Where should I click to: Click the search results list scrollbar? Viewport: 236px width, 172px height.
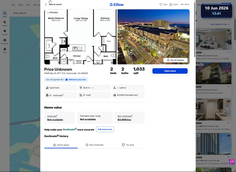click(x=235, y=30)
